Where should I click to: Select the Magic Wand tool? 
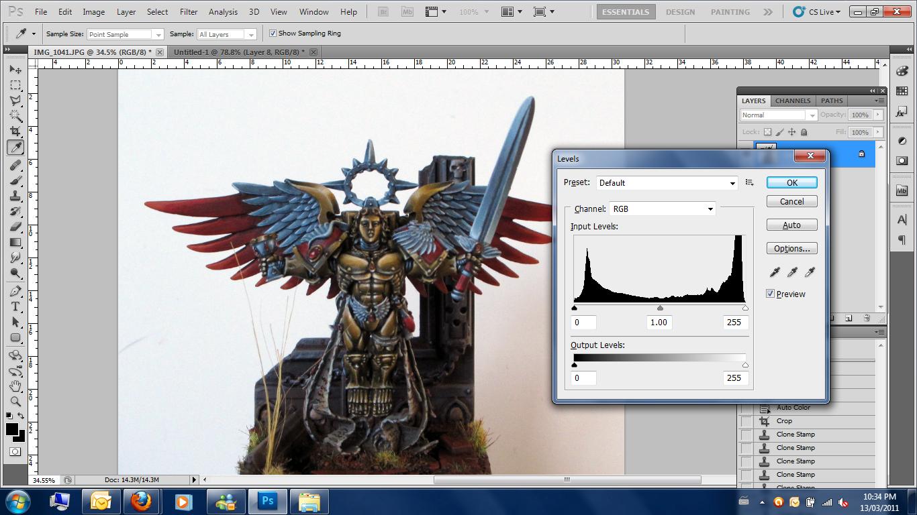pos(15,116)
